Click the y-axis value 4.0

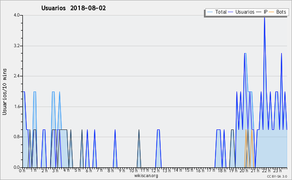tap(17, 15)
